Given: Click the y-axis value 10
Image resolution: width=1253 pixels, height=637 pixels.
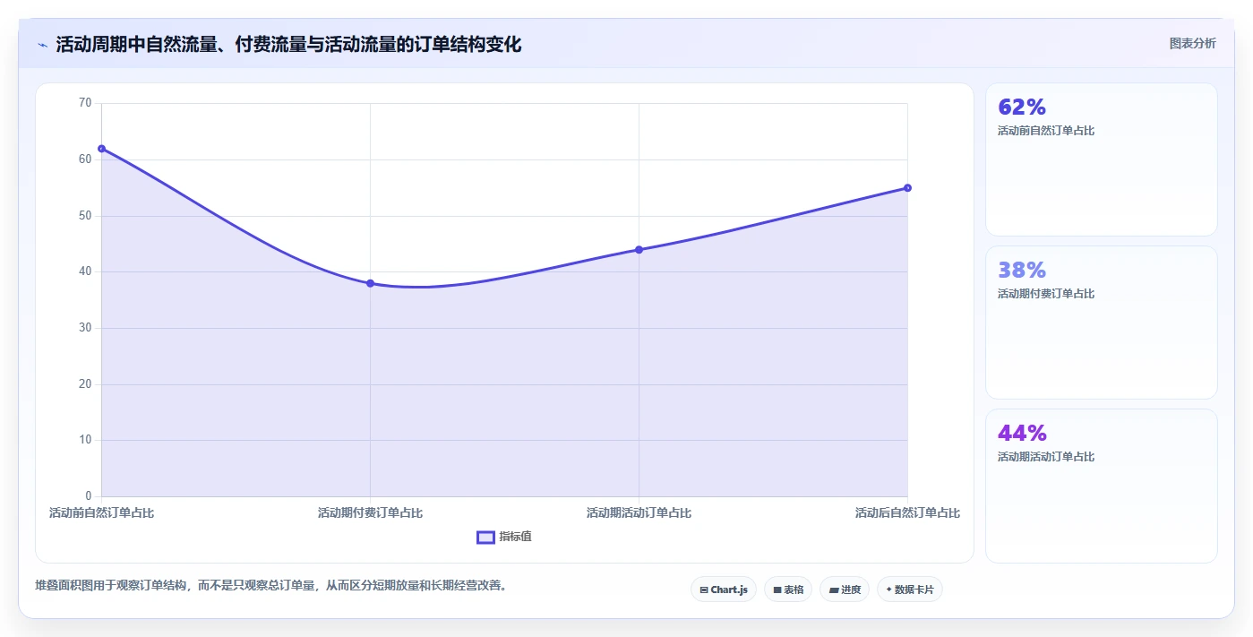Looking at the screenshot, I should (x=85, y=440).
